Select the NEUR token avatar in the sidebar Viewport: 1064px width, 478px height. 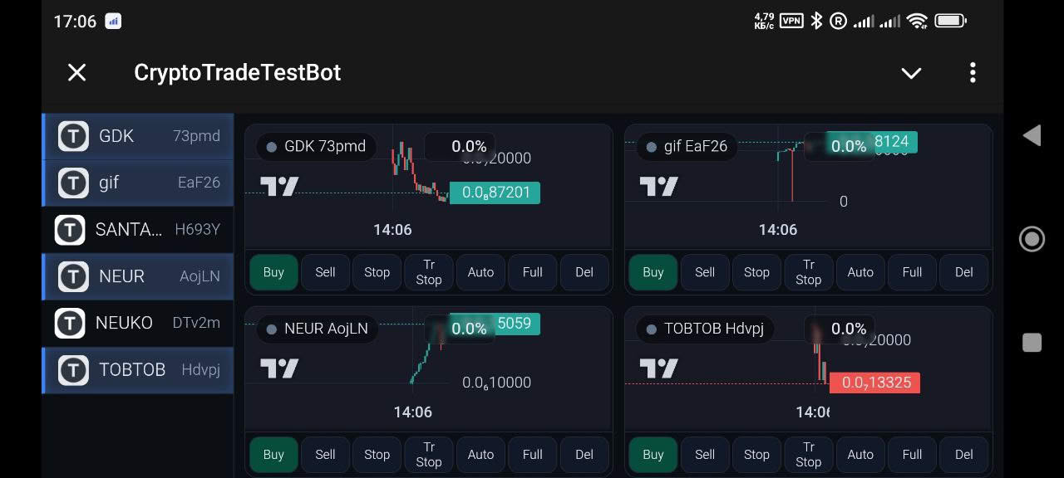point(73,276)
